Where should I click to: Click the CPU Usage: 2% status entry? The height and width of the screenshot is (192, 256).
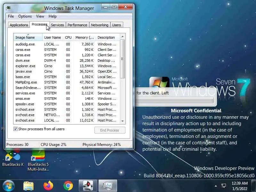click(60, 145)
